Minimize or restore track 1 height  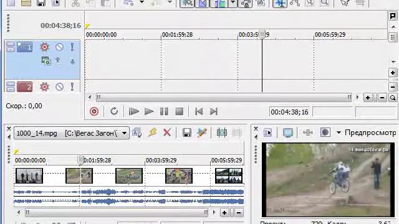click(11, 47)
